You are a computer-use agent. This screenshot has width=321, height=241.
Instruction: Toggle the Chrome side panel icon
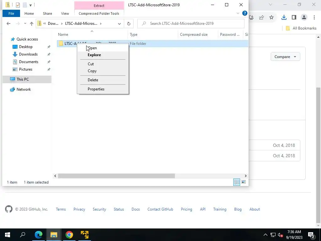[x=294, y=18]
